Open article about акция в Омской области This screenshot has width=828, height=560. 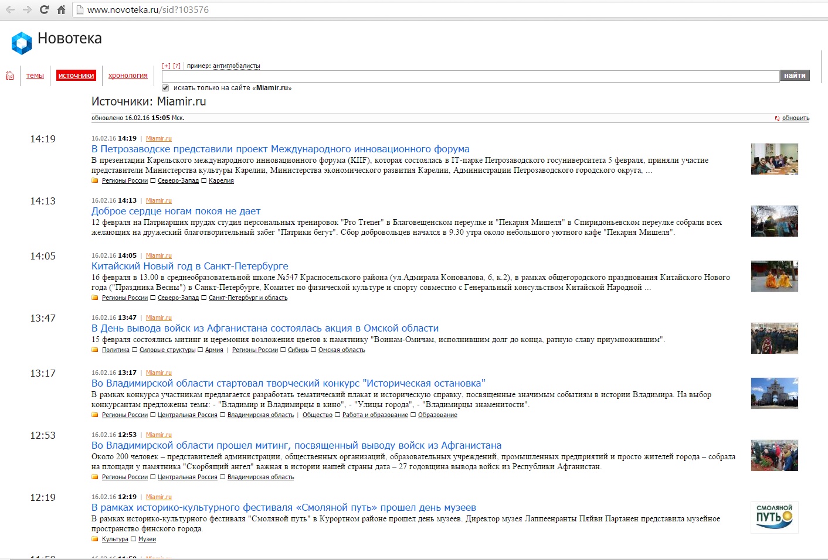pyautogui.click(x=265, y=328)
